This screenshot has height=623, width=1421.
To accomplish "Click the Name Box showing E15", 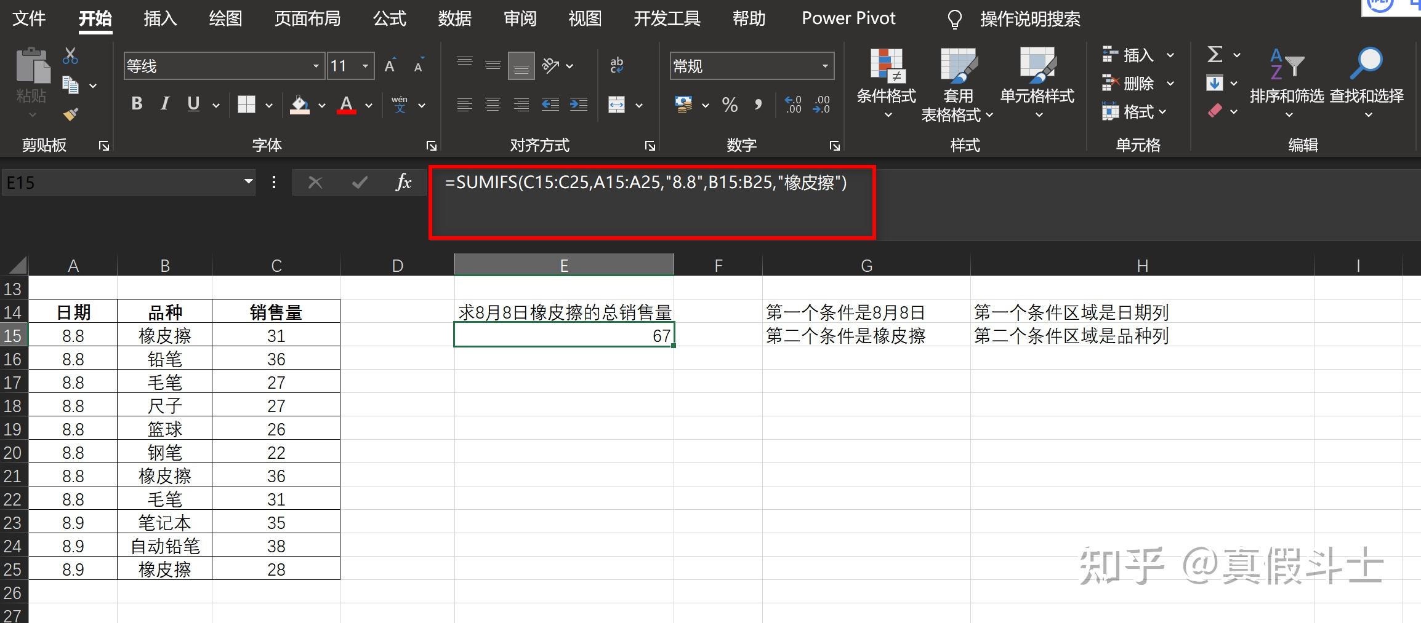I will 122,183.
